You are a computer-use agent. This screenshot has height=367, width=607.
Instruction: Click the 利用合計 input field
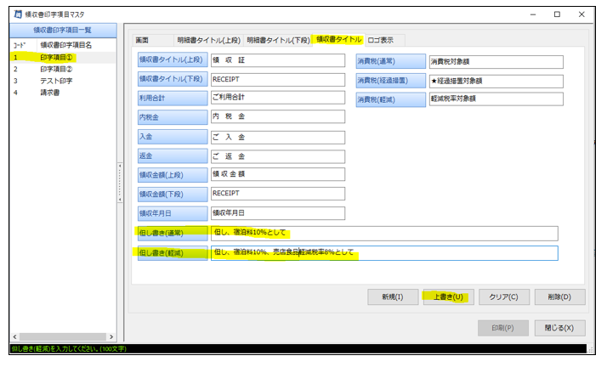pos(277,98)
